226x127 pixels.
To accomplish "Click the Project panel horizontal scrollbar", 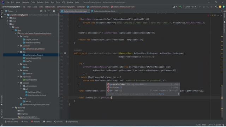I will click(22, 119).
